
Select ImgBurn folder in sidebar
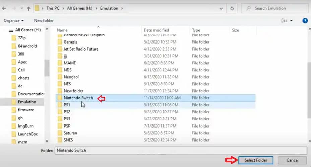(25, 126)
